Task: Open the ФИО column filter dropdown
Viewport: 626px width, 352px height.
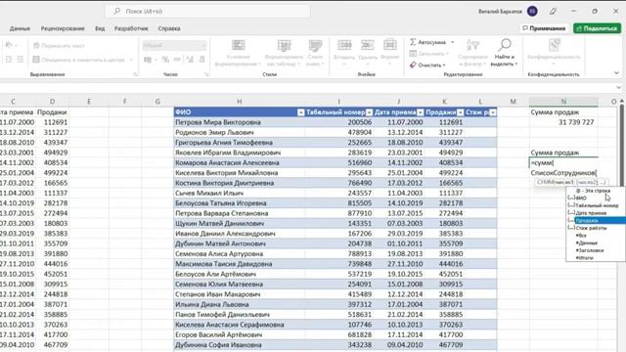Action: pyautogui.click(x=300, y=112)
